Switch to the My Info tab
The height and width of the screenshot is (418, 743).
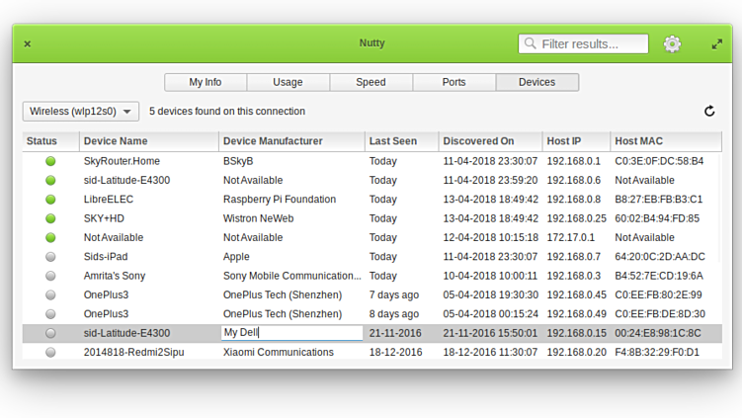pyautogui.click(x=206, y=82)
